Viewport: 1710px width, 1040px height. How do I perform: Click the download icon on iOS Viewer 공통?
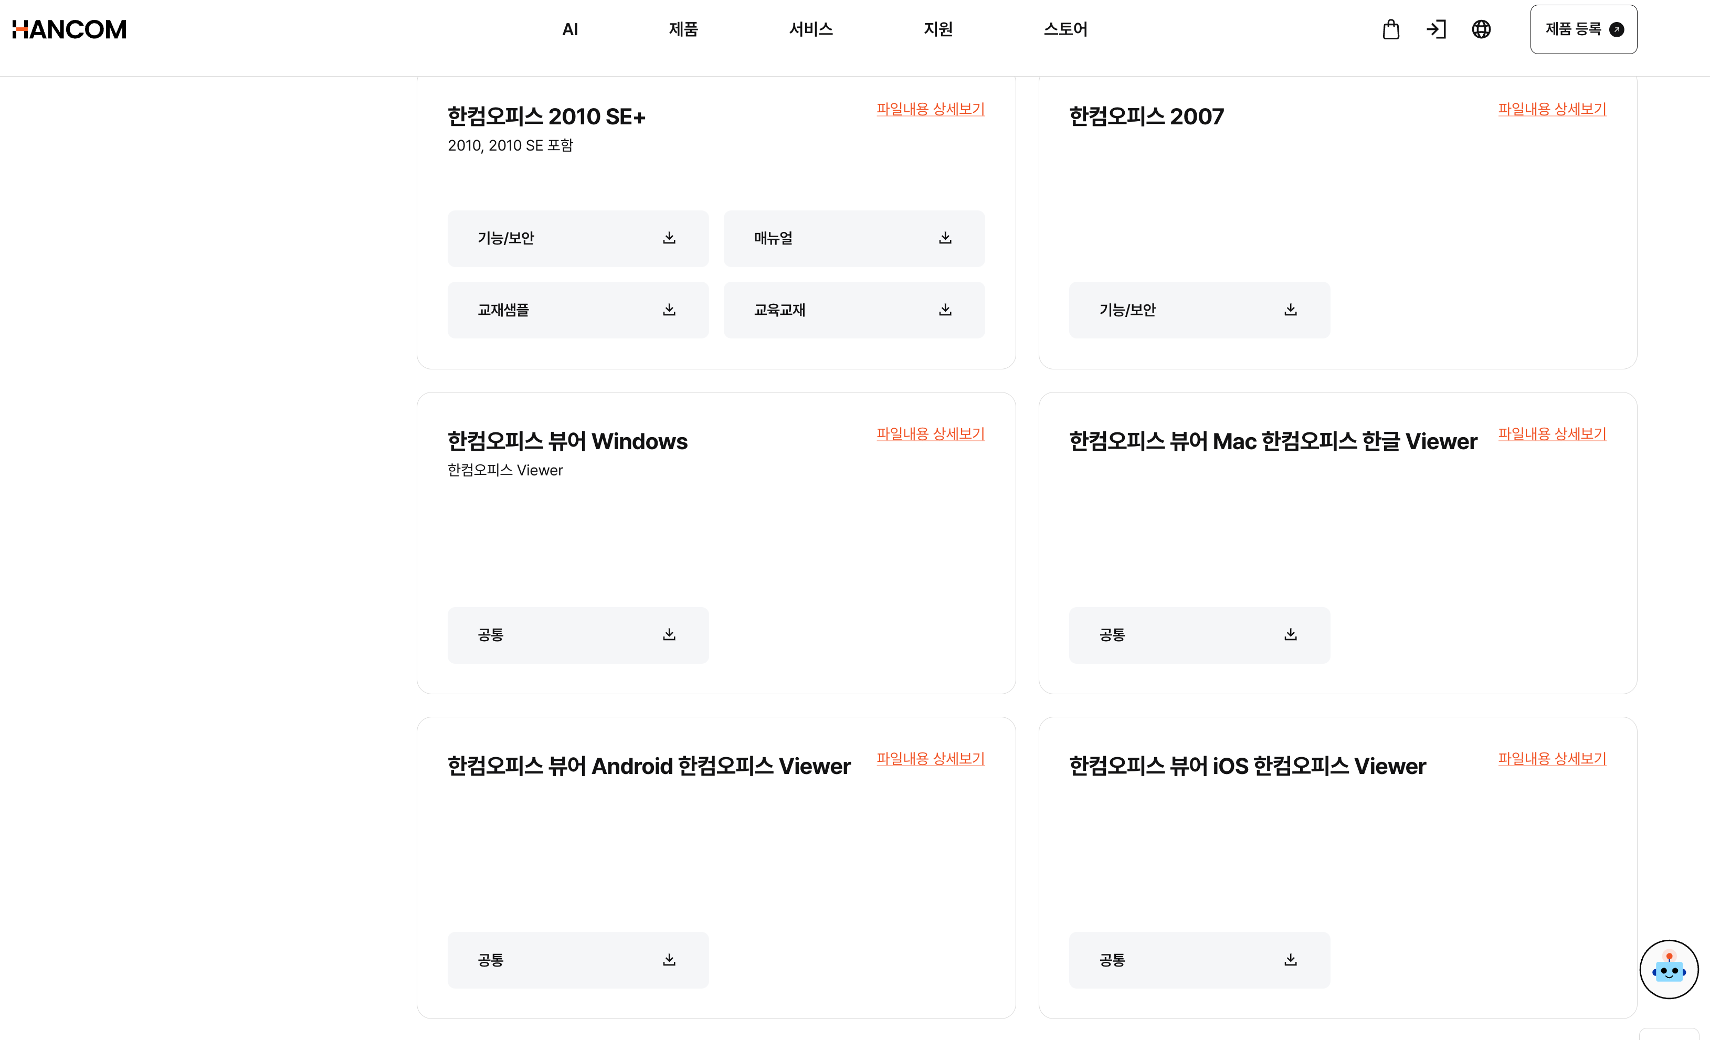[1290, 960]
